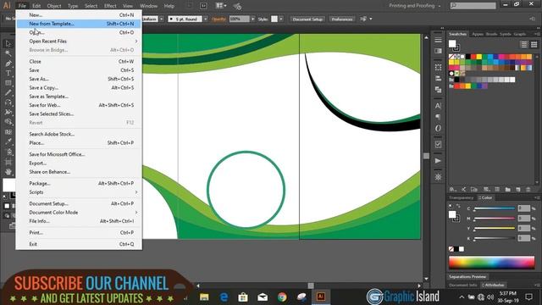Click the None swatch in Color panel

click(x=451, y=249)
